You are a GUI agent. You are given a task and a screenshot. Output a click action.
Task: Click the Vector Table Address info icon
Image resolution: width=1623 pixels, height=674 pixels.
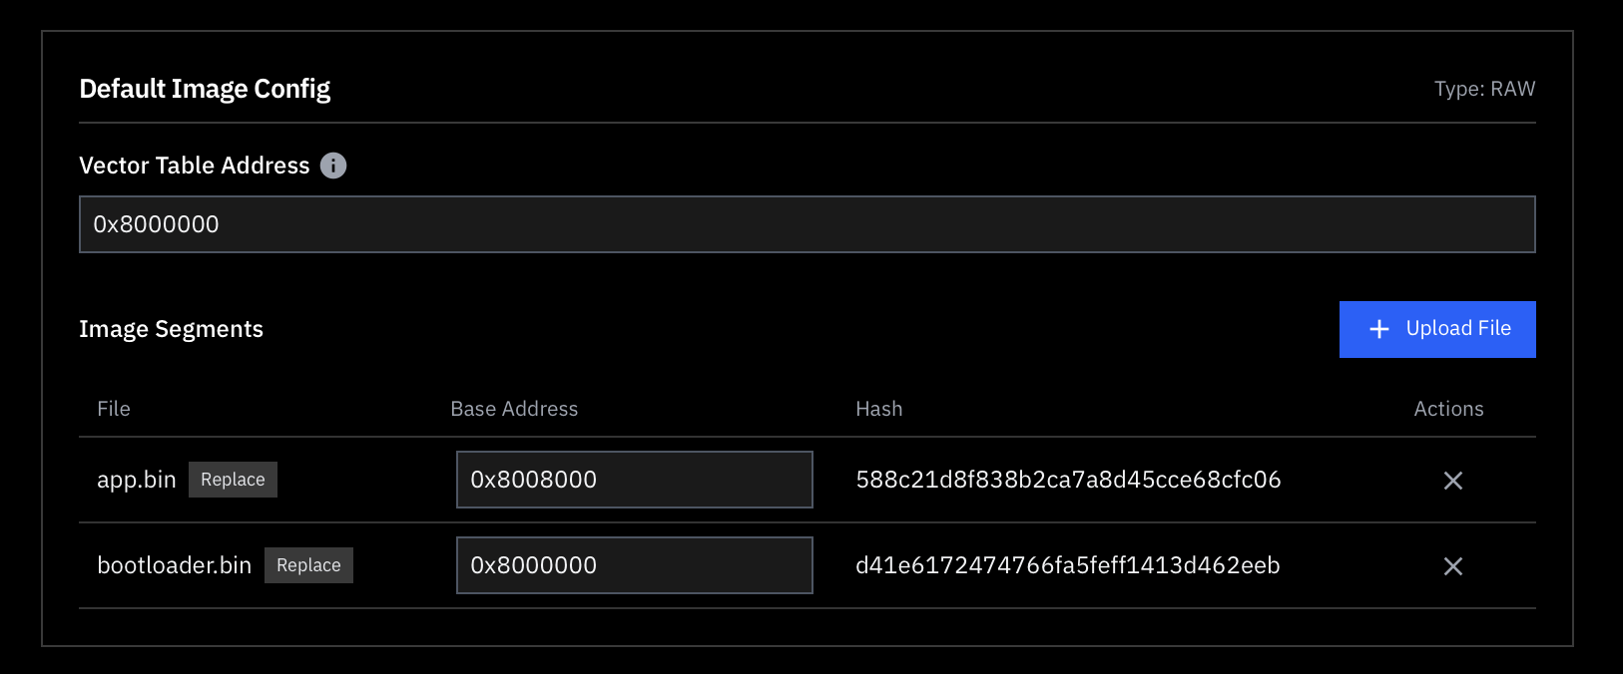click(333, 166)
